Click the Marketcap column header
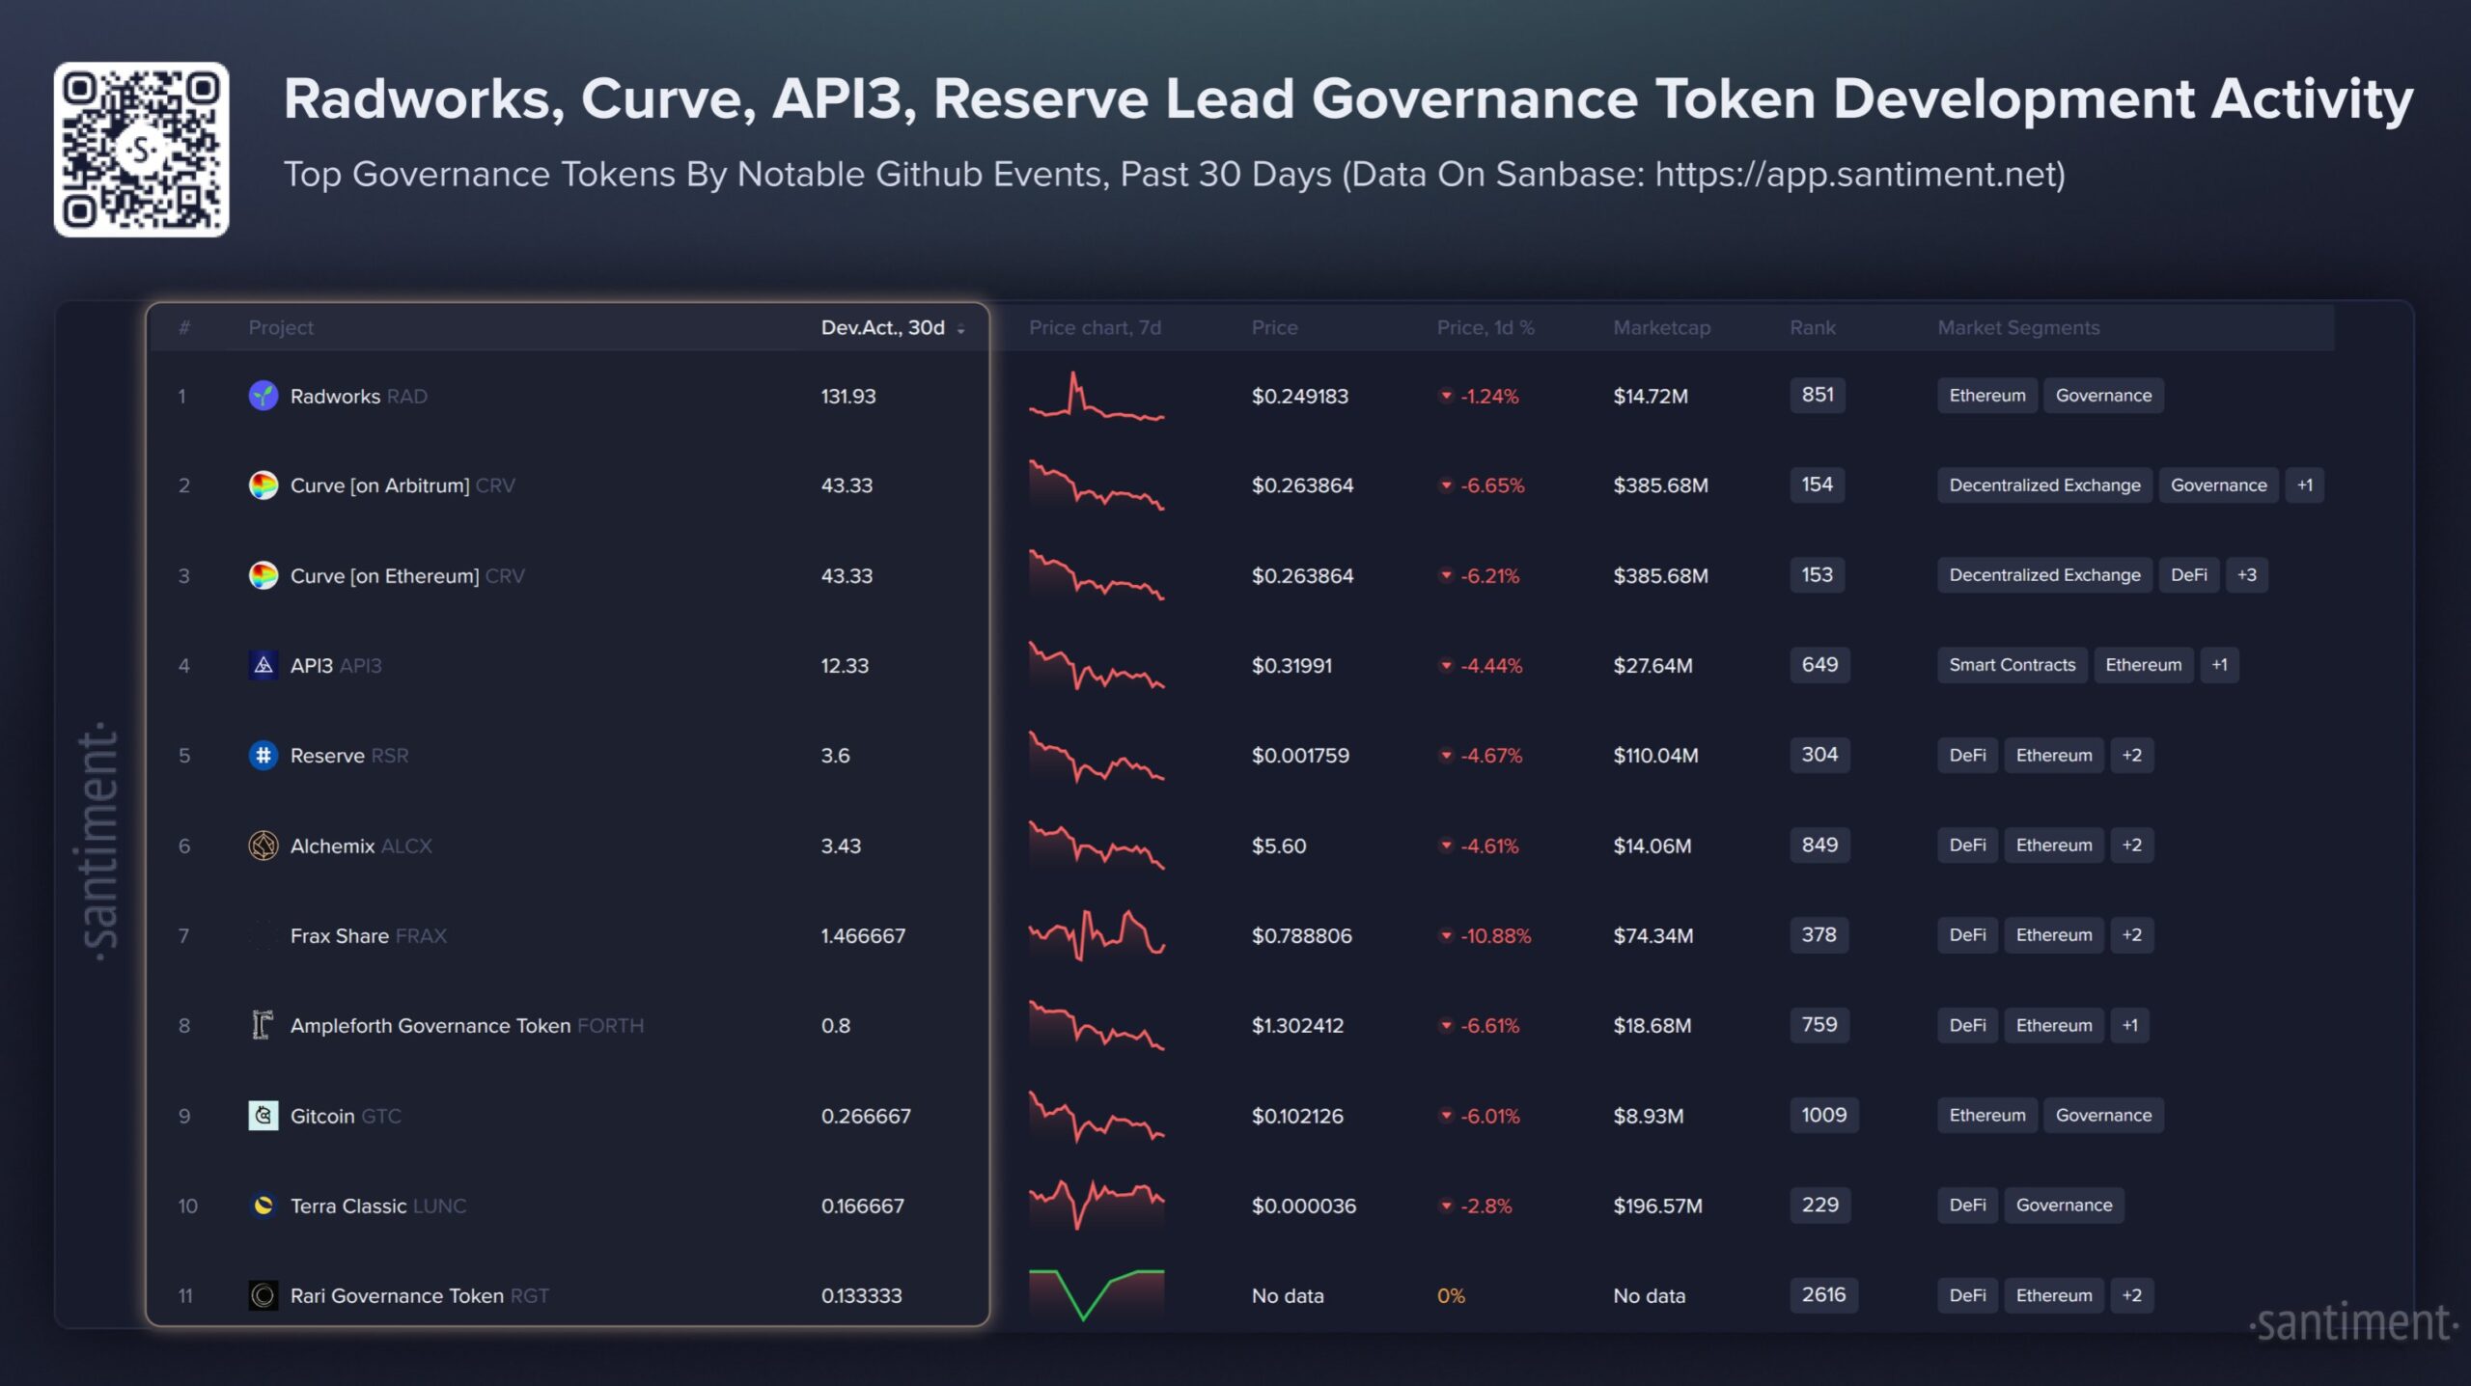 pos(1661,327)
